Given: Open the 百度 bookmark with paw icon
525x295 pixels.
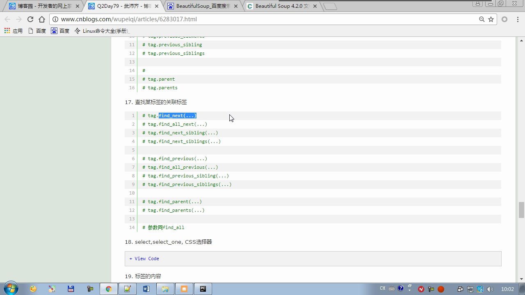Looking at the screenshot, I should (x=60, y=31).
